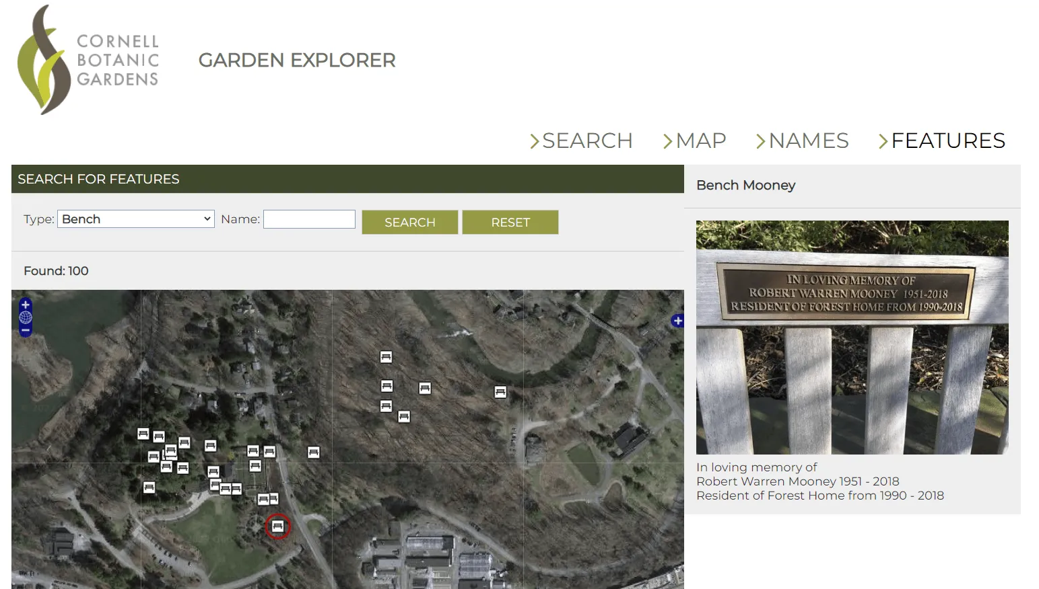
Task: Open the MAP navigation item
Action: 694,141
